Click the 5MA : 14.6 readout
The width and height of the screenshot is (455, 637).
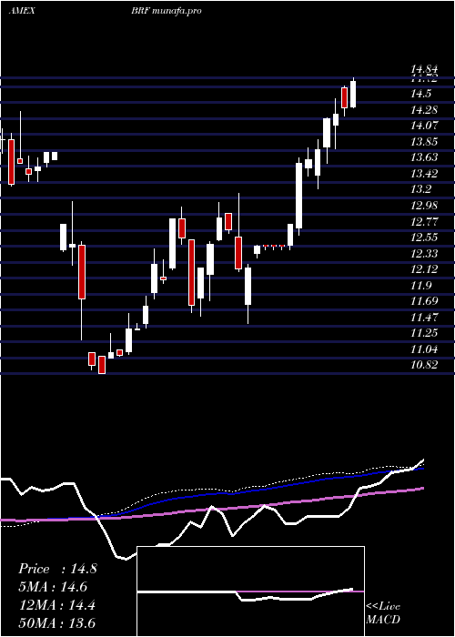tap(53, 587)
